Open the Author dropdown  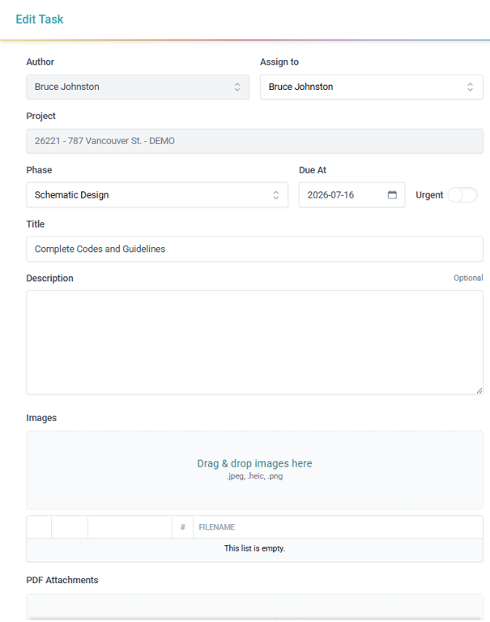pyautogui.click(x=138, y=87)
